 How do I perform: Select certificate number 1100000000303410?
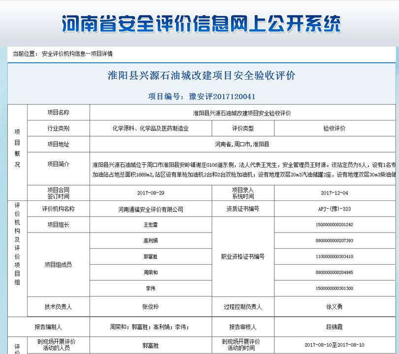pyautogui.click(x=334, y=257)
